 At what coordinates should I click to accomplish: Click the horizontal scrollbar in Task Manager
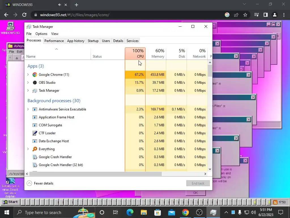(x=95, y=174)
